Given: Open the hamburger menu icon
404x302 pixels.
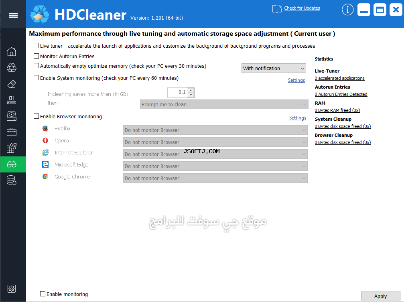Looking at the screenshot, I should [13, 15].
